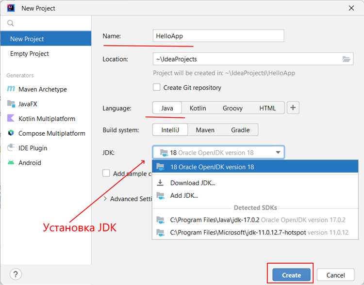Screen dimensions: 364x285
Task: Select detected SDK jdk-17.0.2 path
Action: (255, 220)
